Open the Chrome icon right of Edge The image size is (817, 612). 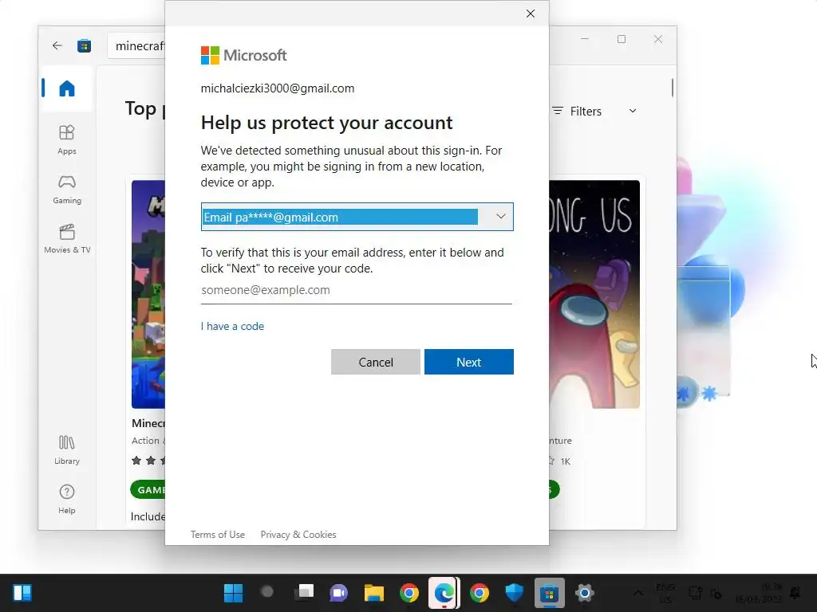479,593
